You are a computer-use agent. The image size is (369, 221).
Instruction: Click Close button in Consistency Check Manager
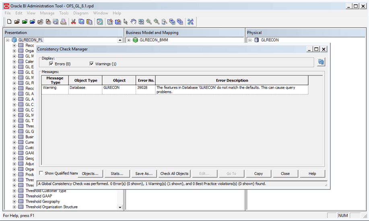pyautogui.click(x=285, y=174)
